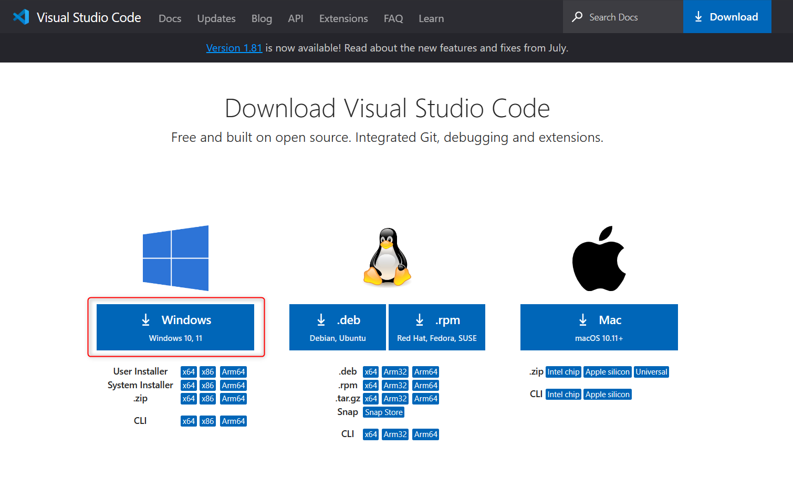This screenshot has height=477, width=793.
Task: Download the Windows 10, 11 installer
Action: [x=175, y=327]
